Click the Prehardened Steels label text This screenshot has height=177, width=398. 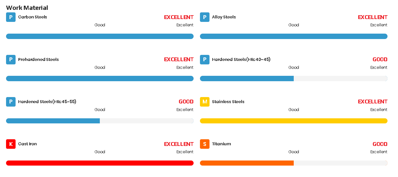[38, 59]
